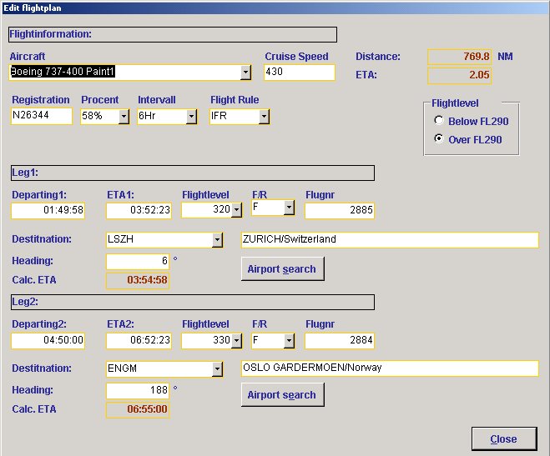
Task: Expand Leg2 destination dropdown ENGM
Action: click(x=217, y=368)
